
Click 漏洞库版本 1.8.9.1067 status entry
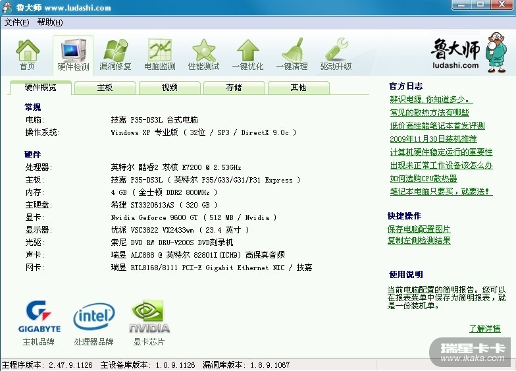pos(246,365)
